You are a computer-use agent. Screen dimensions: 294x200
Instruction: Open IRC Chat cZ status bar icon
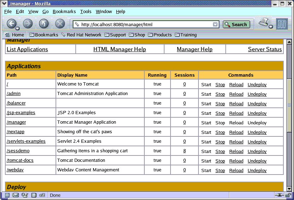point(42,195)
